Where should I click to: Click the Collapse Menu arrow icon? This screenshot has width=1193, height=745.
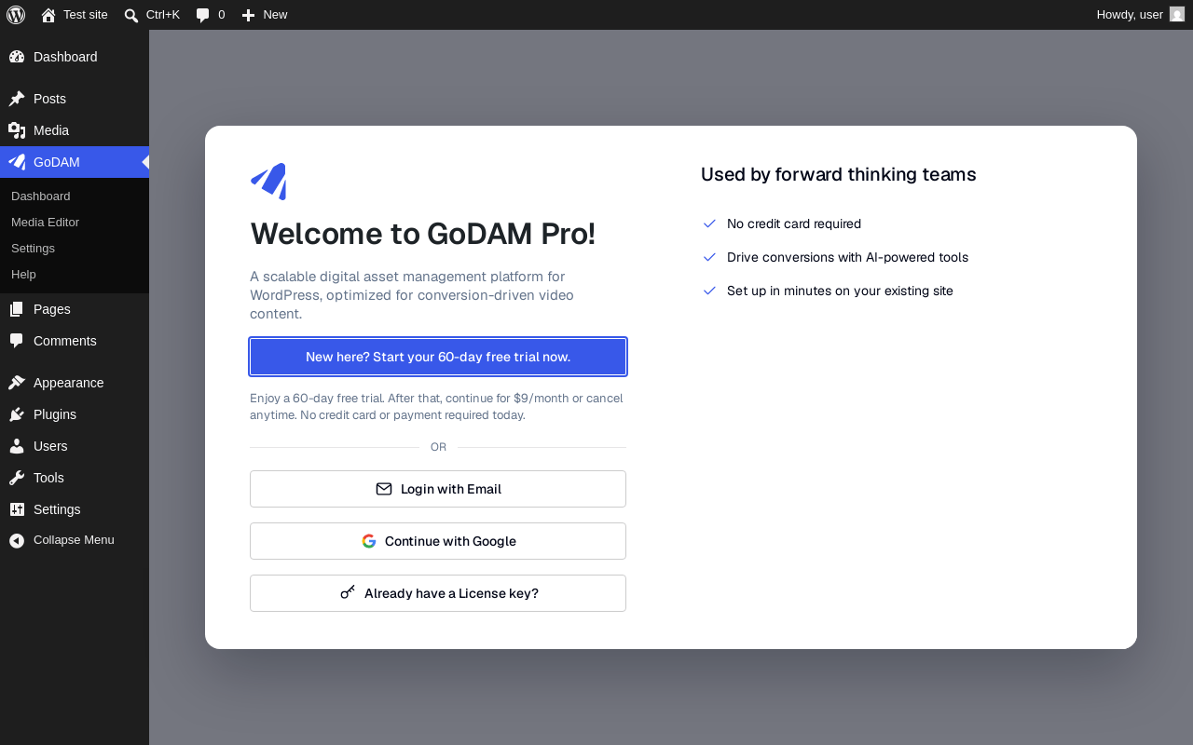tap(17, 540)
